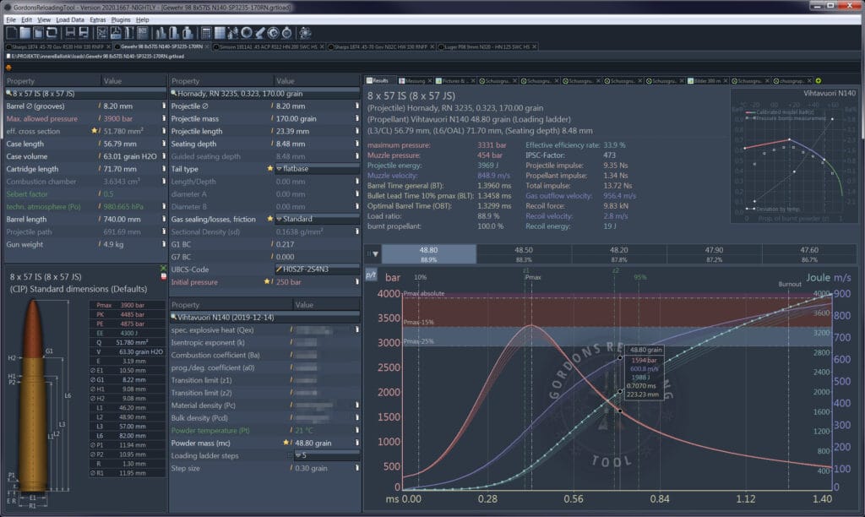
Task: Toggle the p/t chart mode button
Action: point(371,275)
